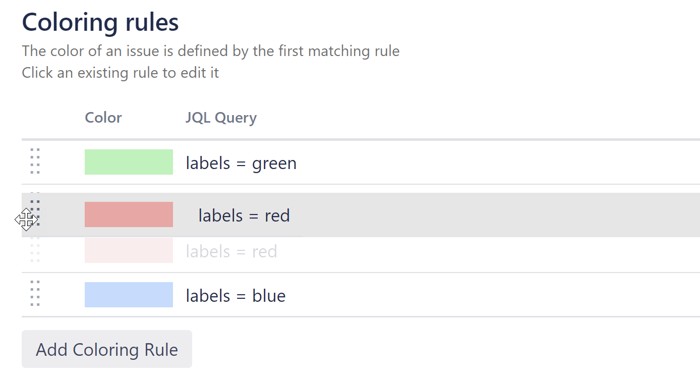The height and width of the screenshot is (378, 700).
Task: Click the green color swatch
Action: [129, 162]
